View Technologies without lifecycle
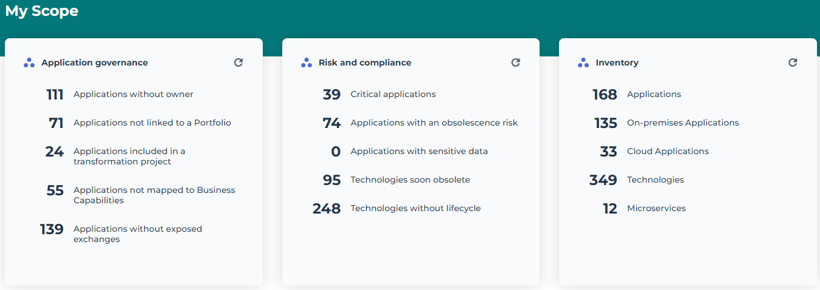The width and height of the screenshot is (820, 290). pyautogui.click(x=415, y=209)
